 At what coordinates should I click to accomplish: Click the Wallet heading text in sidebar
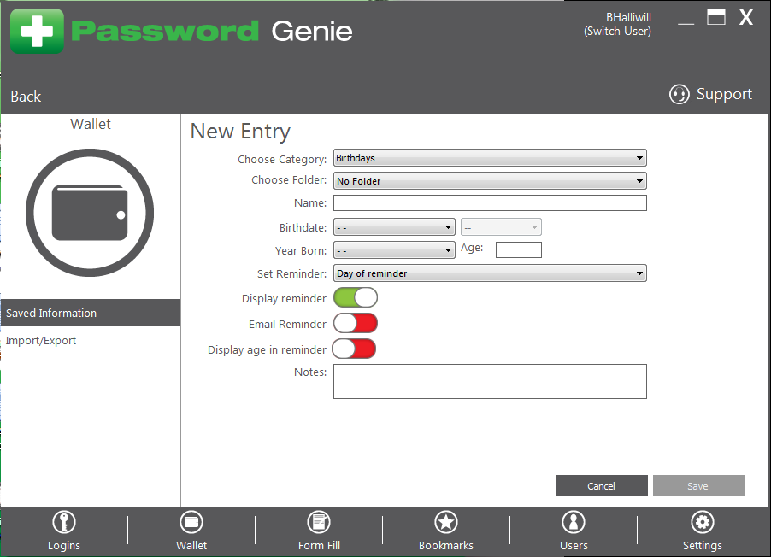click(91, 124)
